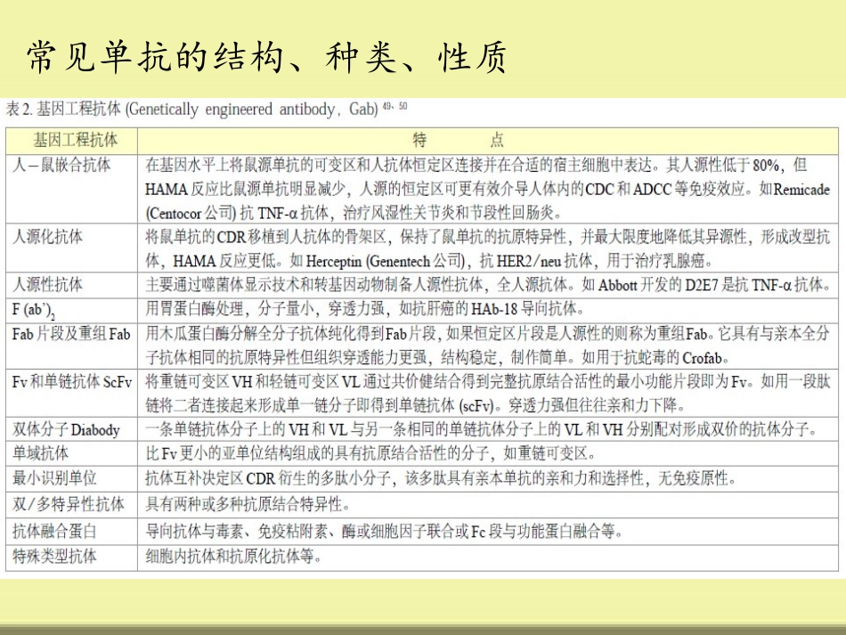Click the description '细胞内抗体和抗原化抗体等'

click(x=233, y=556)
